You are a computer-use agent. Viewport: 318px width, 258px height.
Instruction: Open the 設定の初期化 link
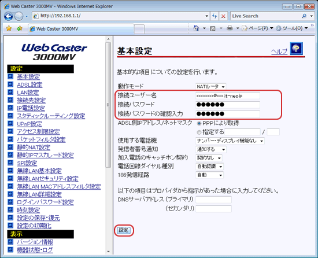(34, 226)
